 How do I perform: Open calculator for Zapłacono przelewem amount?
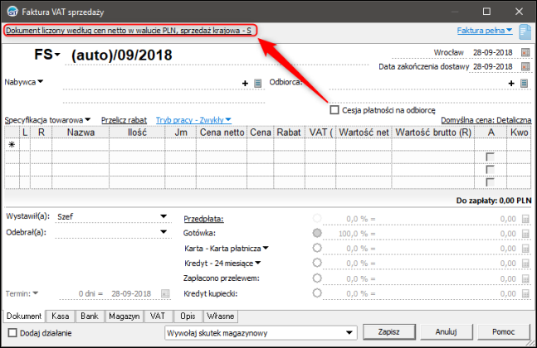[x=525, y=278]
